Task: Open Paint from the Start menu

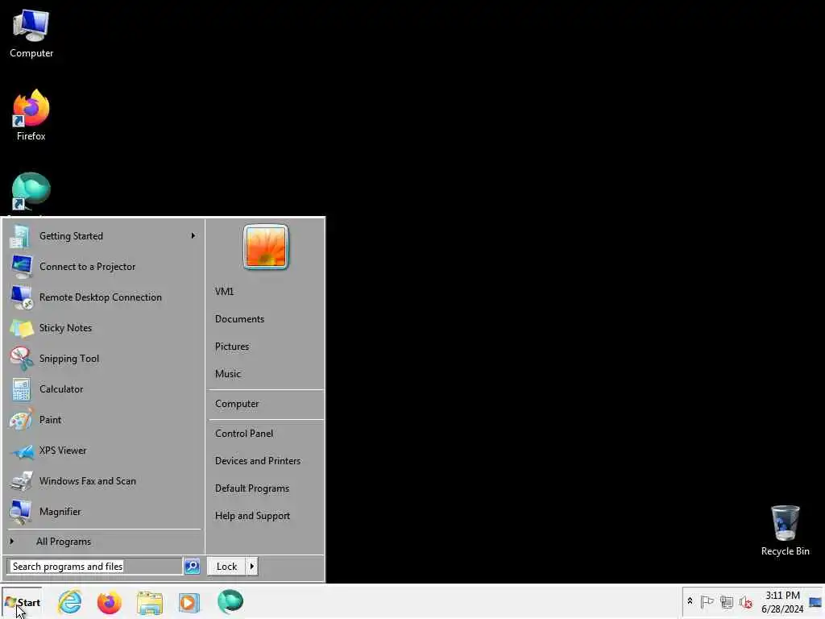Action: [x=51, y=420]
